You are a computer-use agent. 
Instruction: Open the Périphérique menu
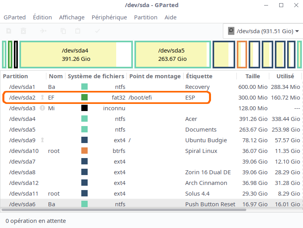109,17
